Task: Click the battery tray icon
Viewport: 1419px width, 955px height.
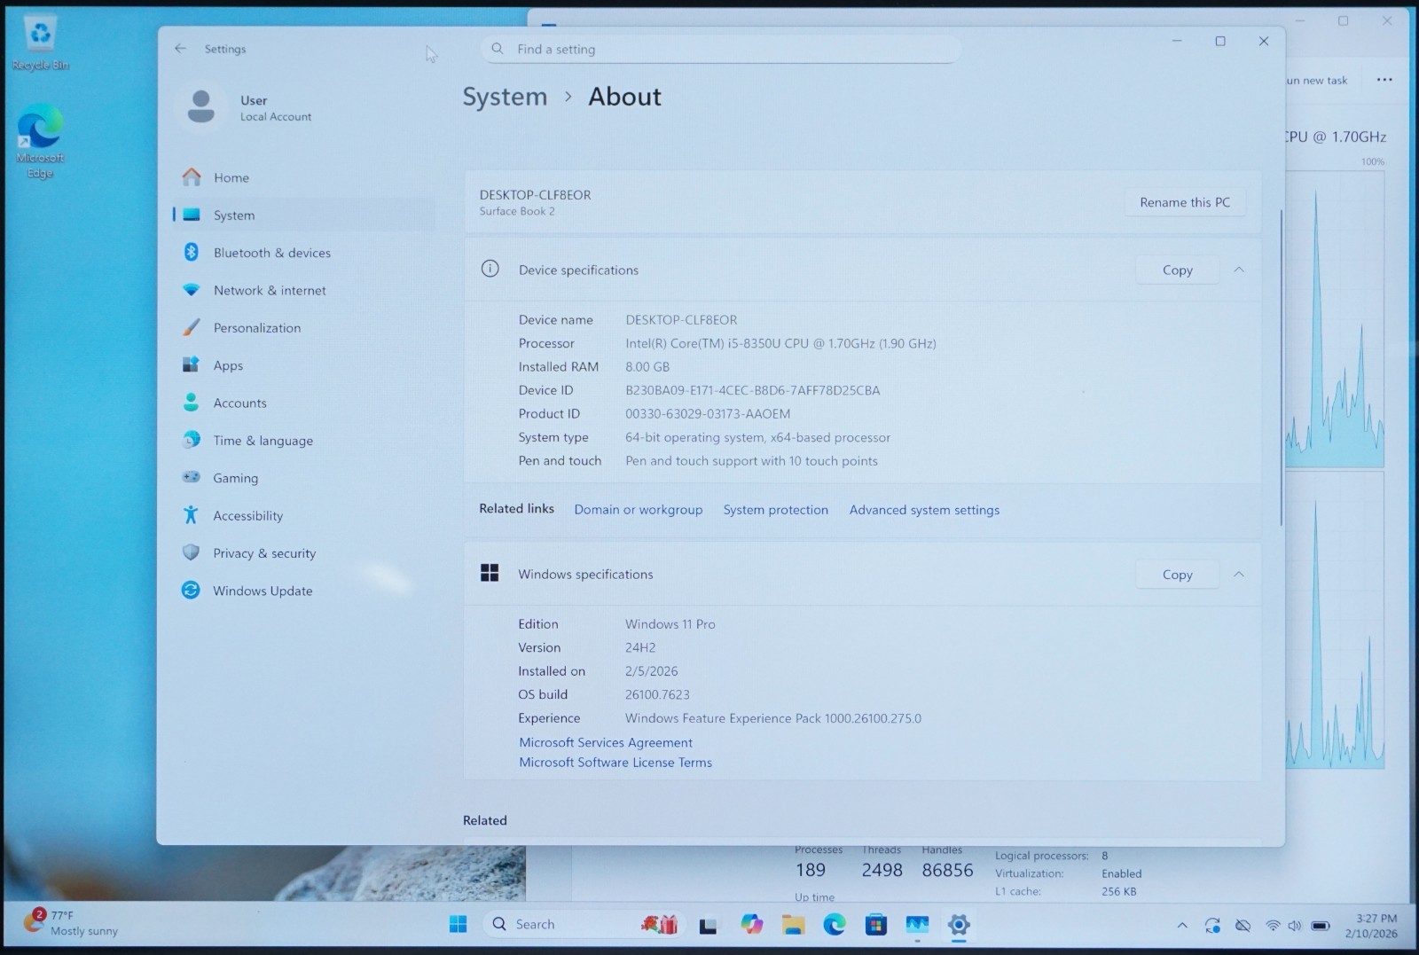Action: click(1321, 925)
